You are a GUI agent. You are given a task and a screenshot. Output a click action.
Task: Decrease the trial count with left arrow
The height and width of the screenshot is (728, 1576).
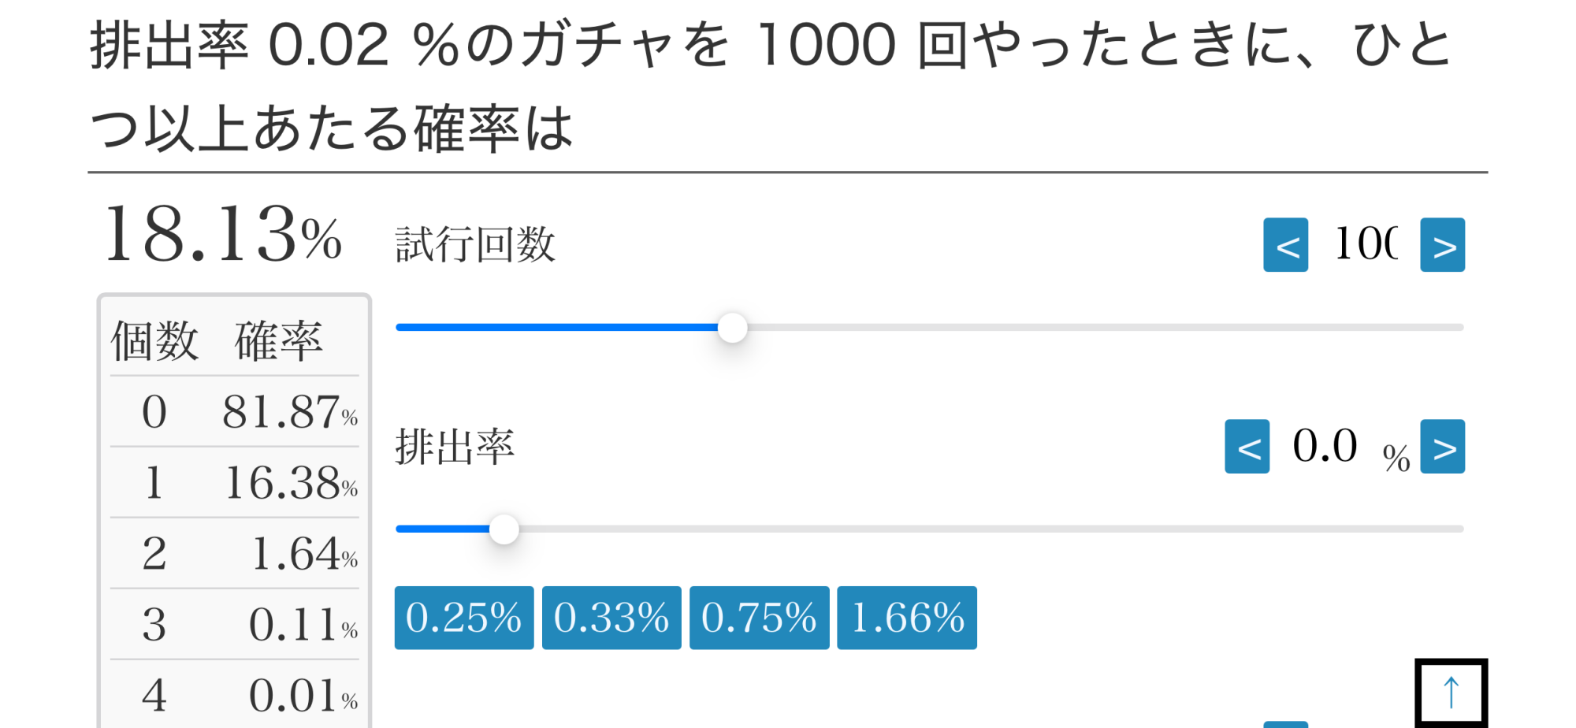tap(1285, 245)
